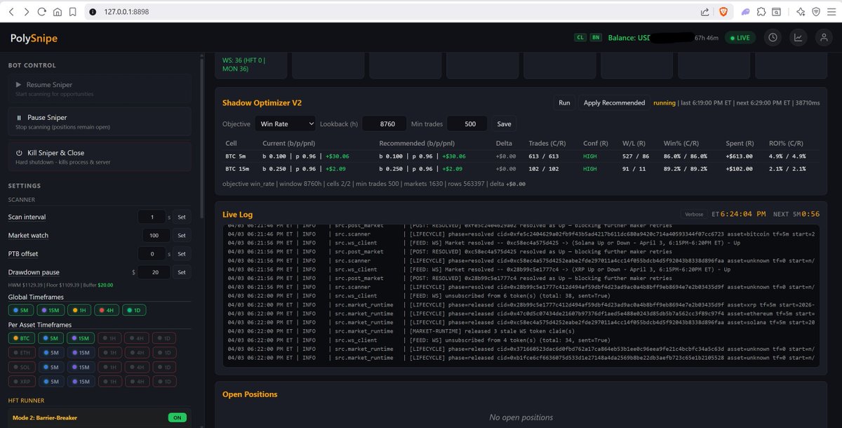
Task: Toggle the 4H chip in XRP row
Action: tap(136, 382)
